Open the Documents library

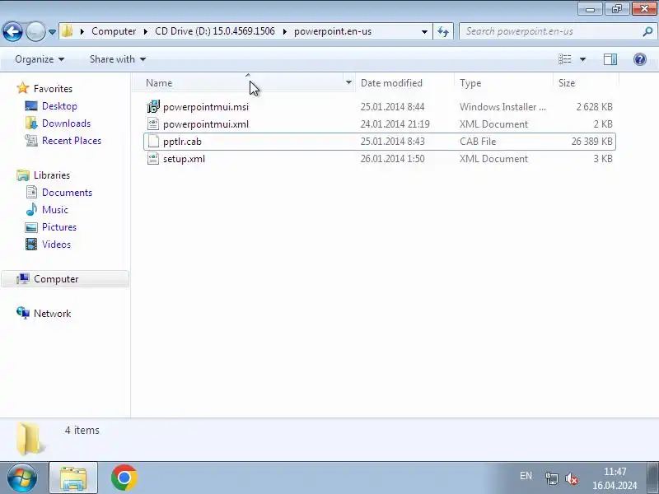click(x=67, y=193)
